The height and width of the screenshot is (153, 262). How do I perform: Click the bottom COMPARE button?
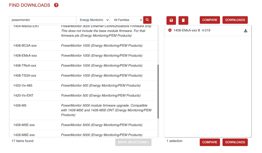click(x=210, y=142)
